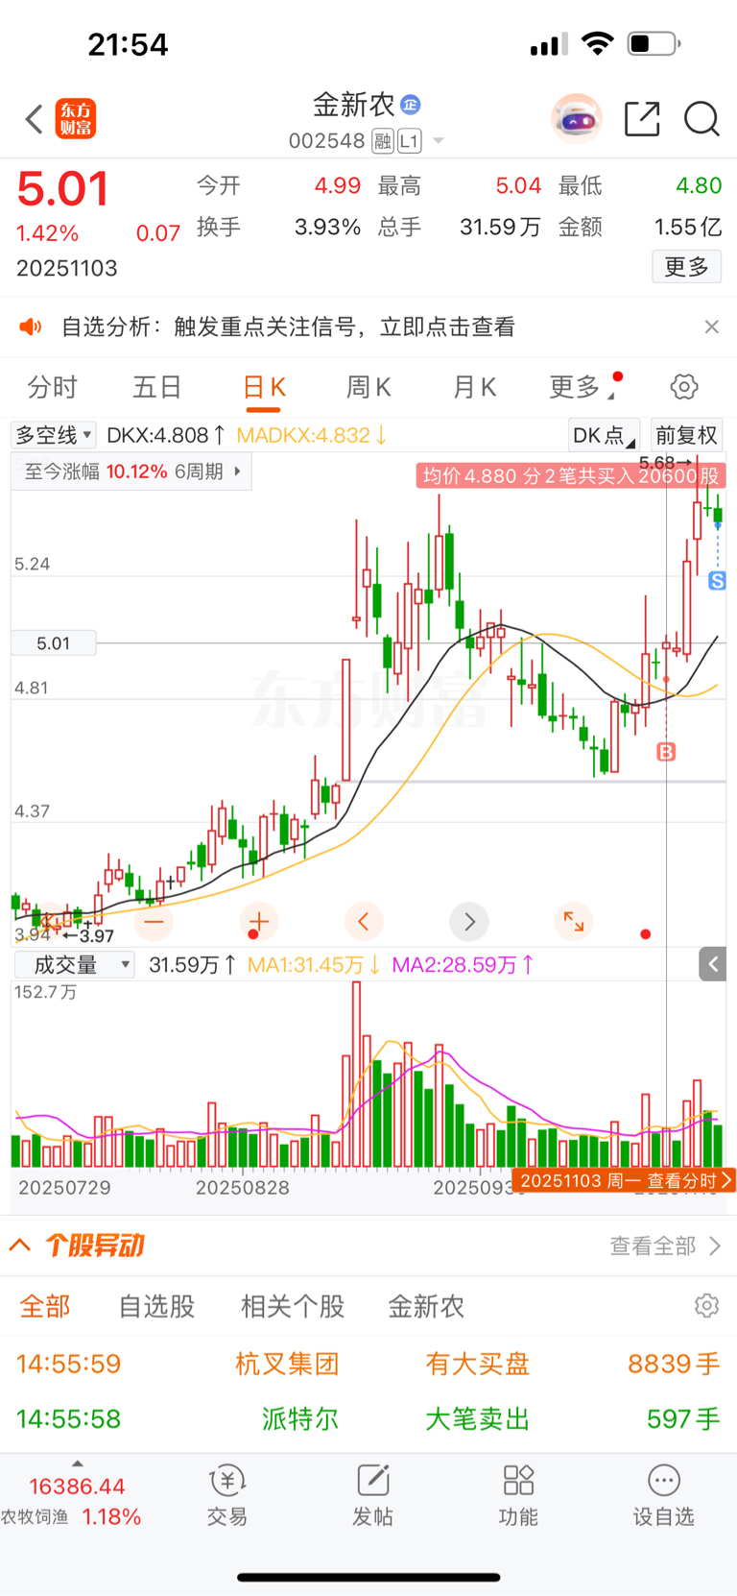Screen dimensions: 737x1596
Task: Switch to the 周K chart tab
Action: pos(368,387)
